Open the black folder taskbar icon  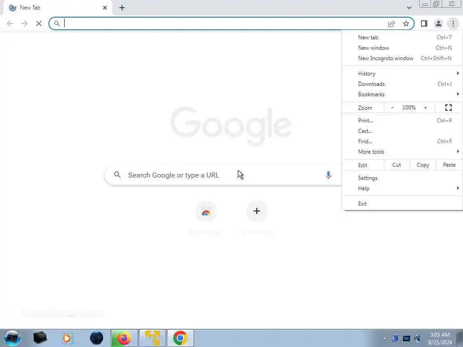coord(40,338)
